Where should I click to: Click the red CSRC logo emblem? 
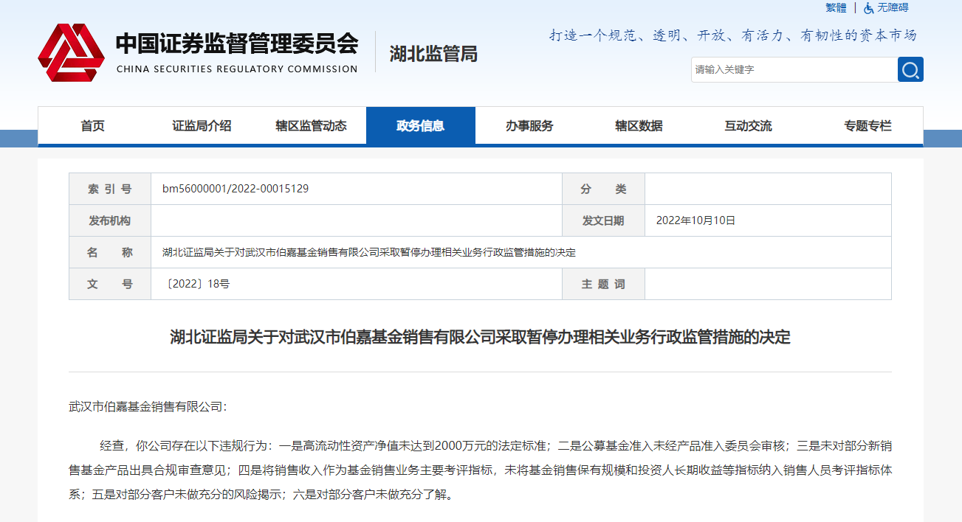[71, 53]
